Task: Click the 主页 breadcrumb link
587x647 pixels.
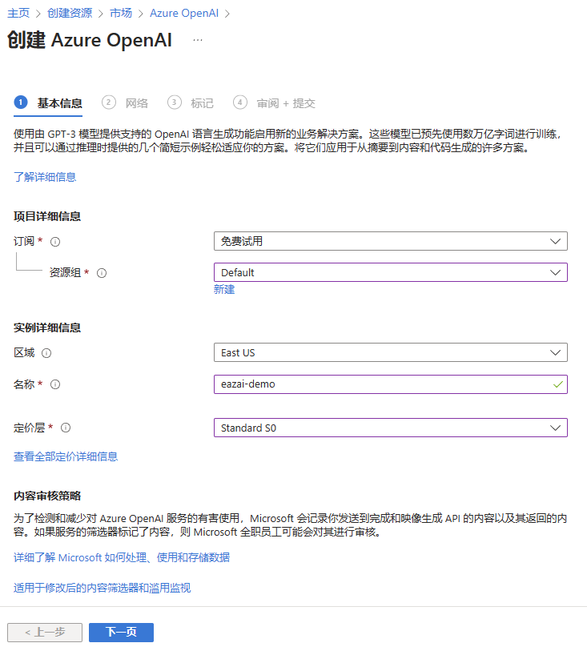Action: (x=18, y=13)
